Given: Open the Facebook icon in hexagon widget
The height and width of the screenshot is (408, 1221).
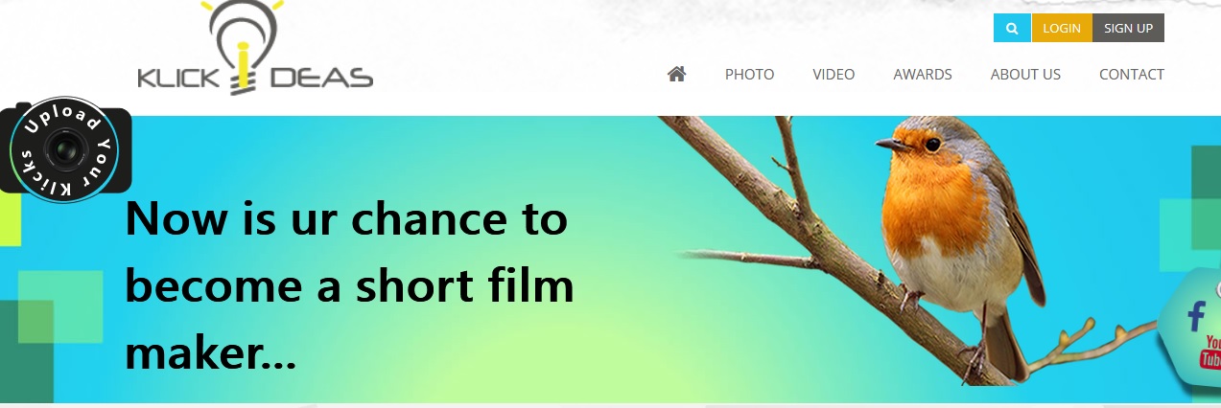Looking at the screenshot, I should coord(1196,316).
